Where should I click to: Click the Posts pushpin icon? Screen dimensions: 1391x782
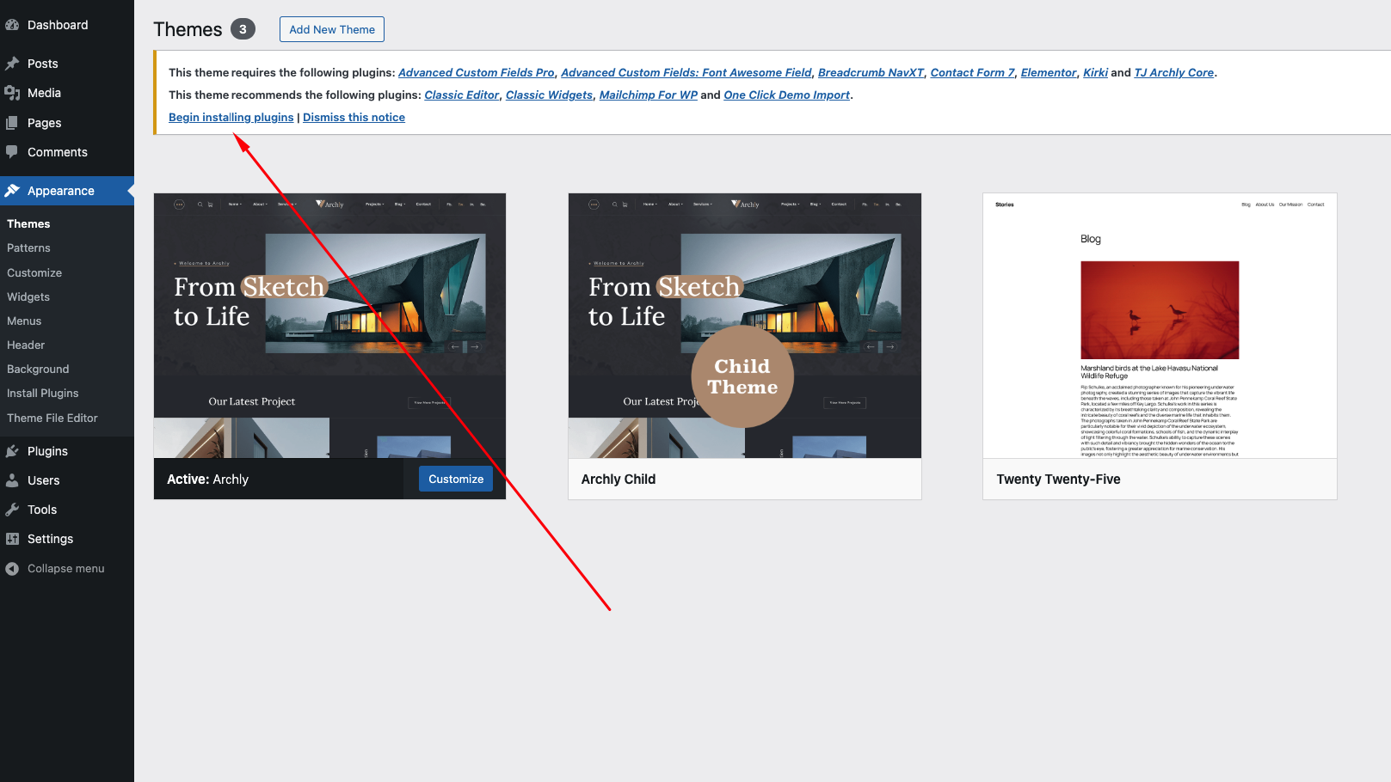coord(12,64)
